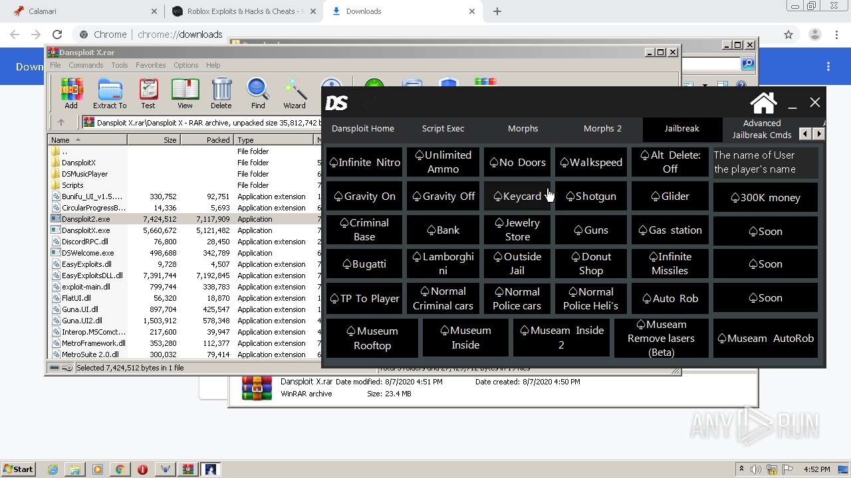851x478 pixels.
Task: Click the Delete trash icon in WinRAR
Action: [221, 94]
